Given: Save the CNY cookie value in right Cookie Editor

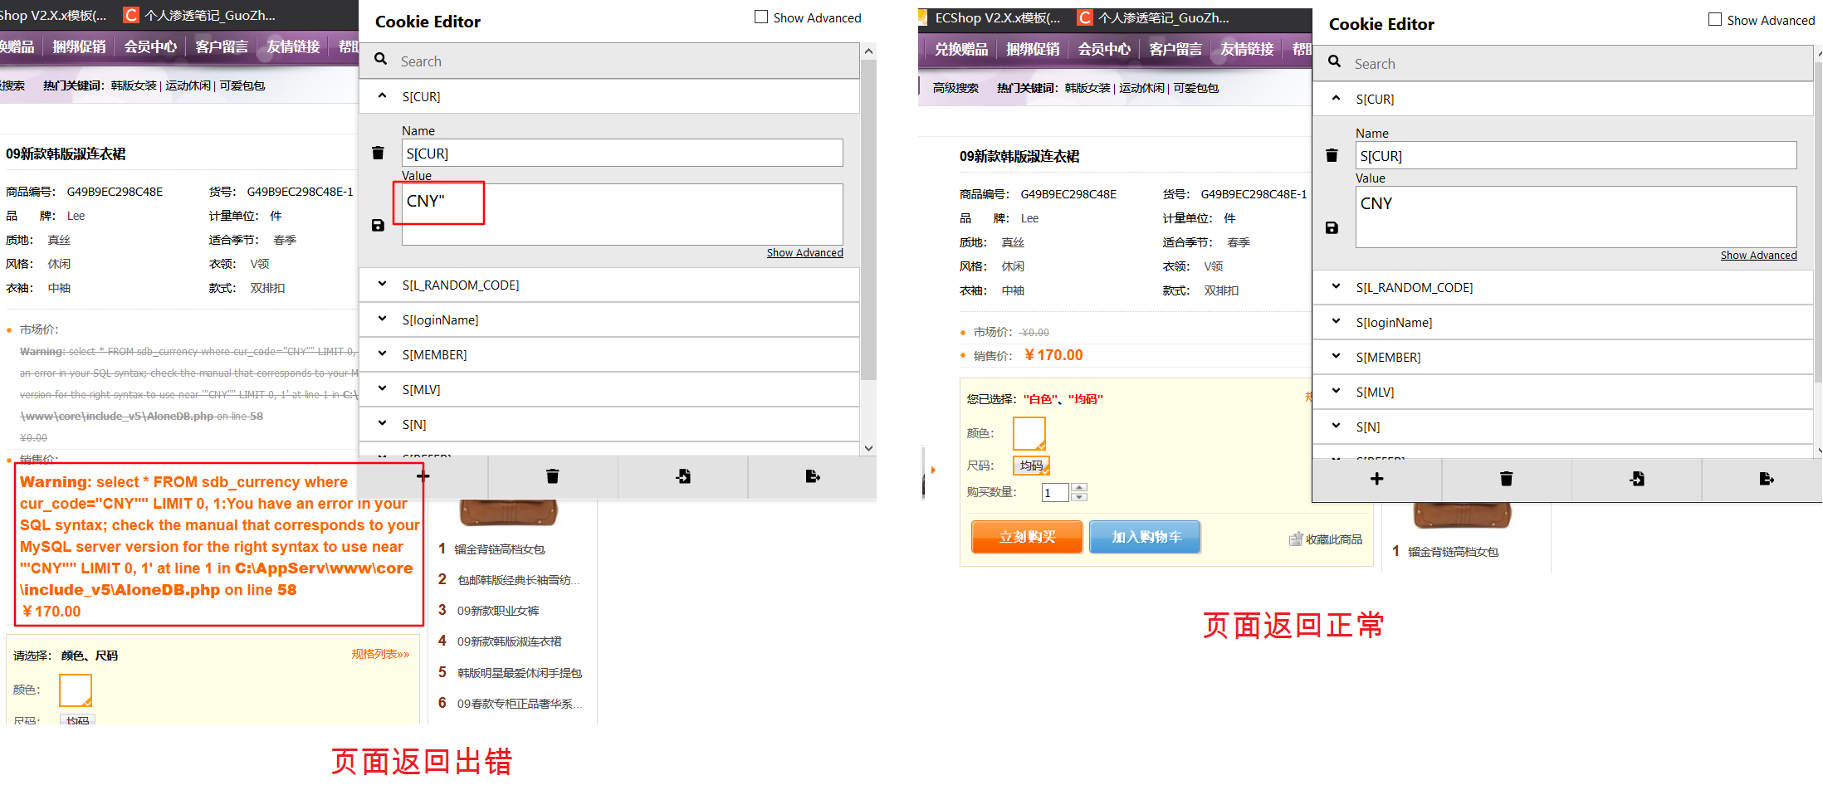Looking at the screenshot, I should tap(1332, 227).
